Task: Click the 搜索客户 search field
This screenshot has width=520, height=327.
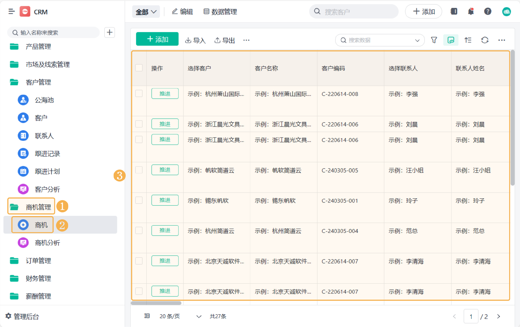Action: click(354, 12)
